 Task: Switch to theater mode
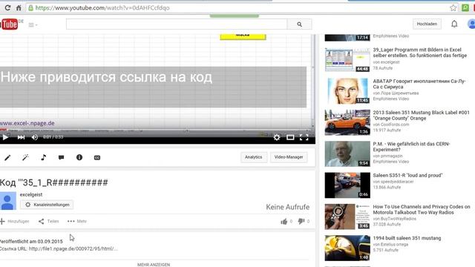[x=290, y=137]
